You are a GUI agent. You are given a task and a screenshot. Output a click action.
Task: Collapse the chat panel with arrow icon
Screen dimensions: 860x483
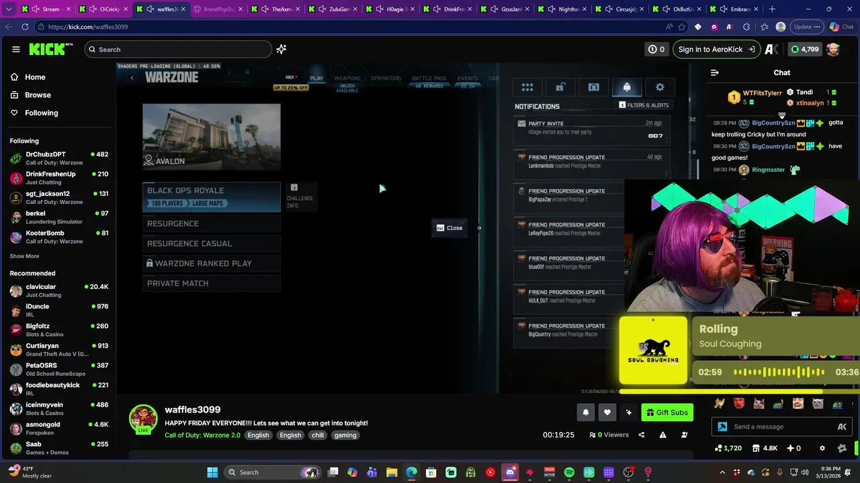tap(715, 72)
